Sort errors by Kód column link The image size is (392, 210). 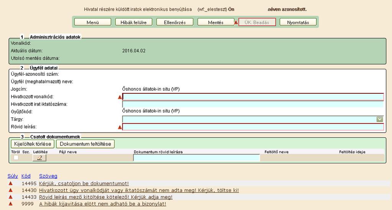point(26,176)
